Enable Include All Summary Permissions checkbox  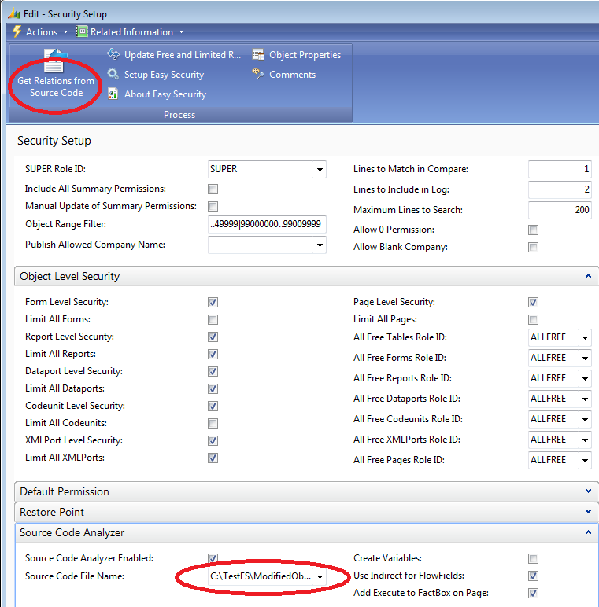coord(213,189)
